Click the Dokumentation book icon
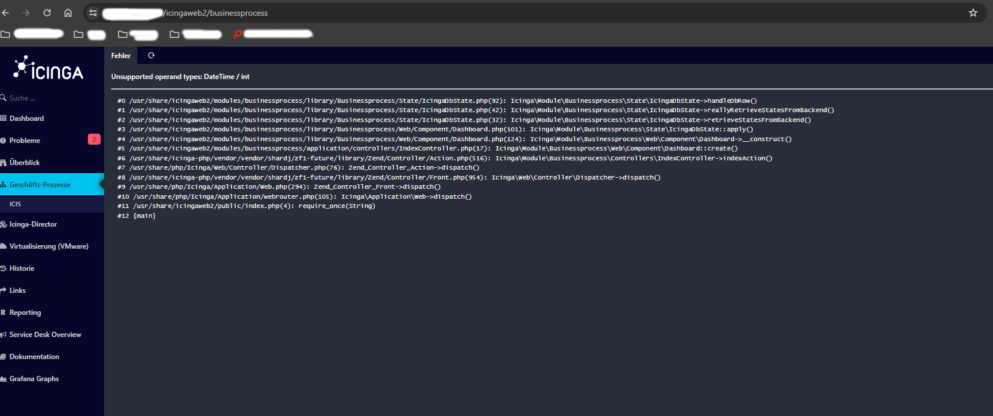The image size is (993, 416). point(3,357)
